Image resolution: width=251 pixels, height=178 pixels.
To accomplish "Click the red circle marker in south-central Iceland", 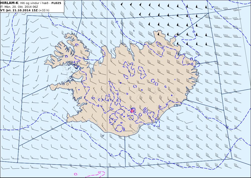I will tap(132, 111).
